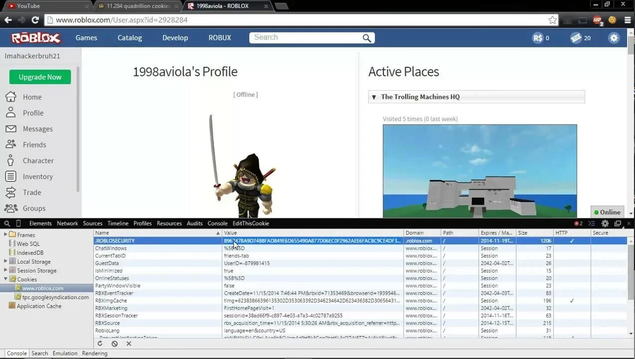The image size is (635, 359).
Task: Click the Home icon in the sidebar
Action: click(x=10, y=97)
